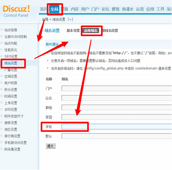Image resolution: width=172 pixels, height=170 pixels.
Task: Switch to the 用户 top menu
Action: (x=85, y=9)
